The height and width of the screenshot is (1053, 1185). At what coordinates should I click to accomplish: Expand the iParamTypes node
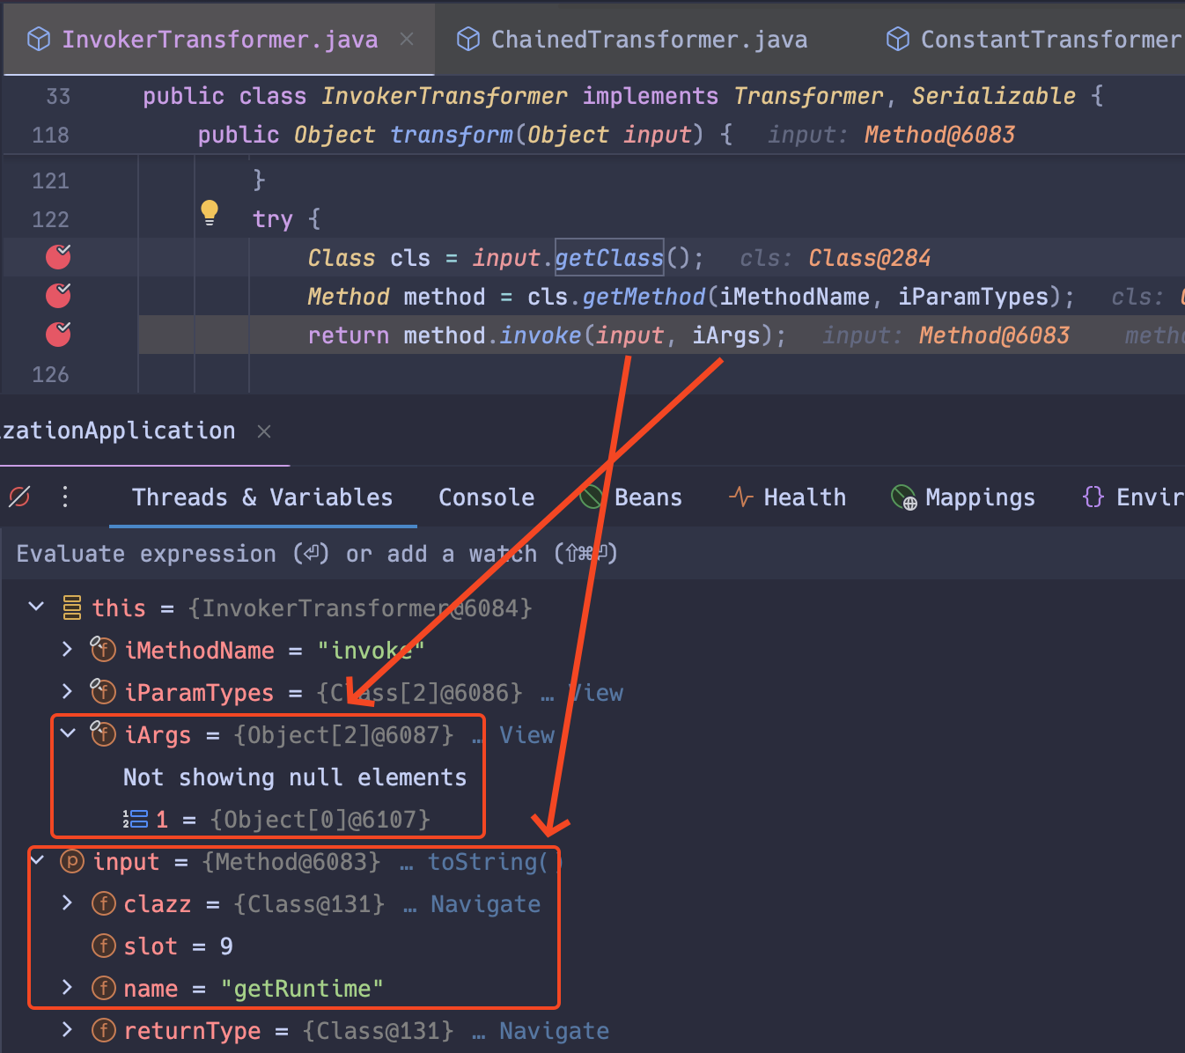[67, 692]
